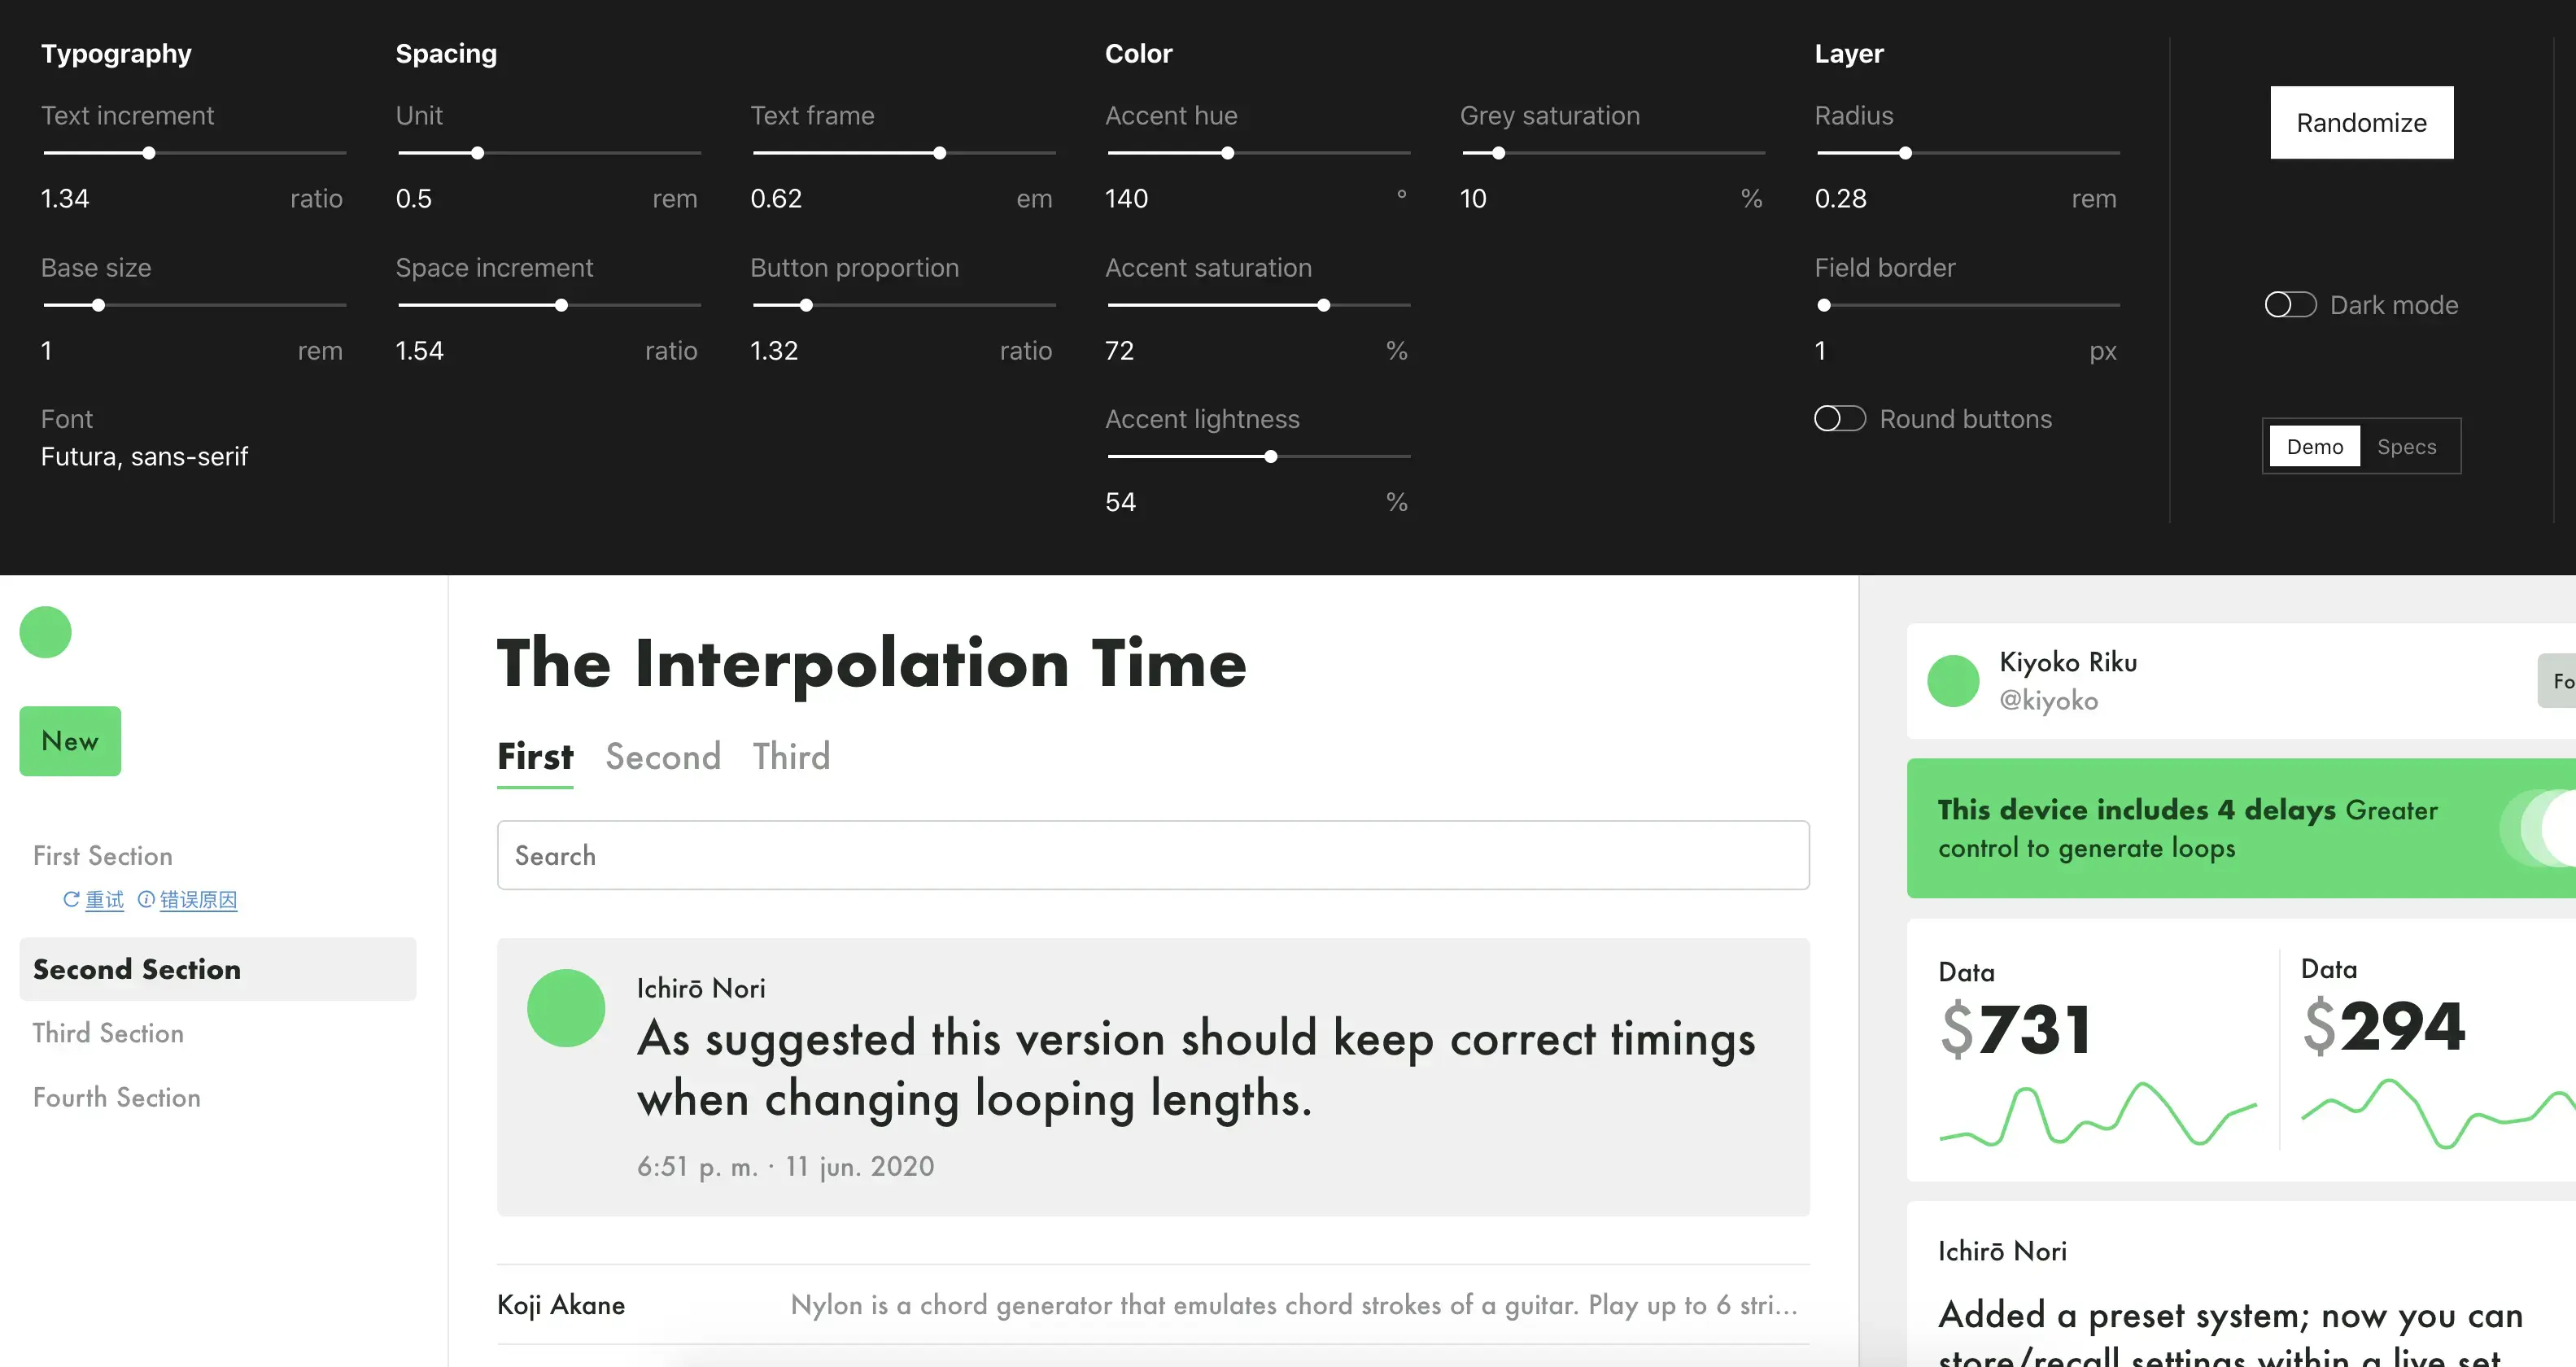Edit the Font value Futura, sans-serif

click(x=144, y=457)
